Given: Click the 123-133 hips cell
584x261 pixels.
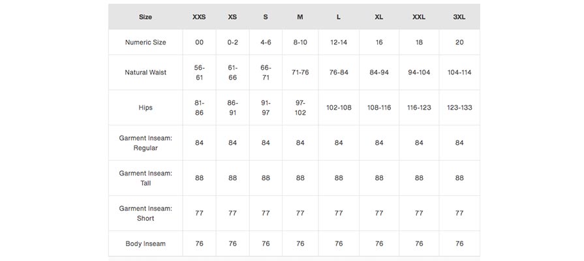Looking at the screenshot, I should (459, 108).
